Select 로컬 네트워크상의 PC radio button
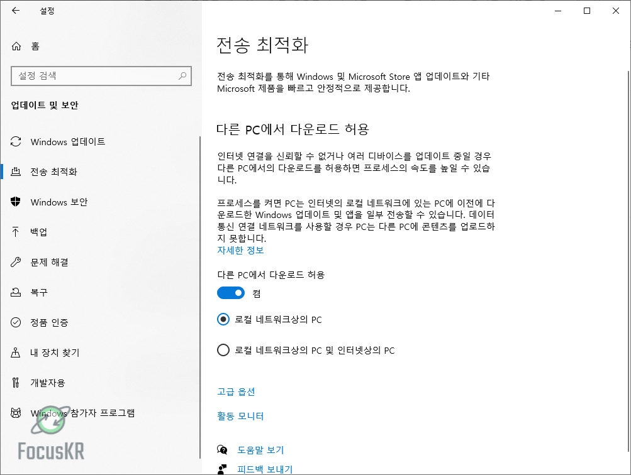Image resolution: width=631 pixels, height=475 pixels. click(223, 319)
